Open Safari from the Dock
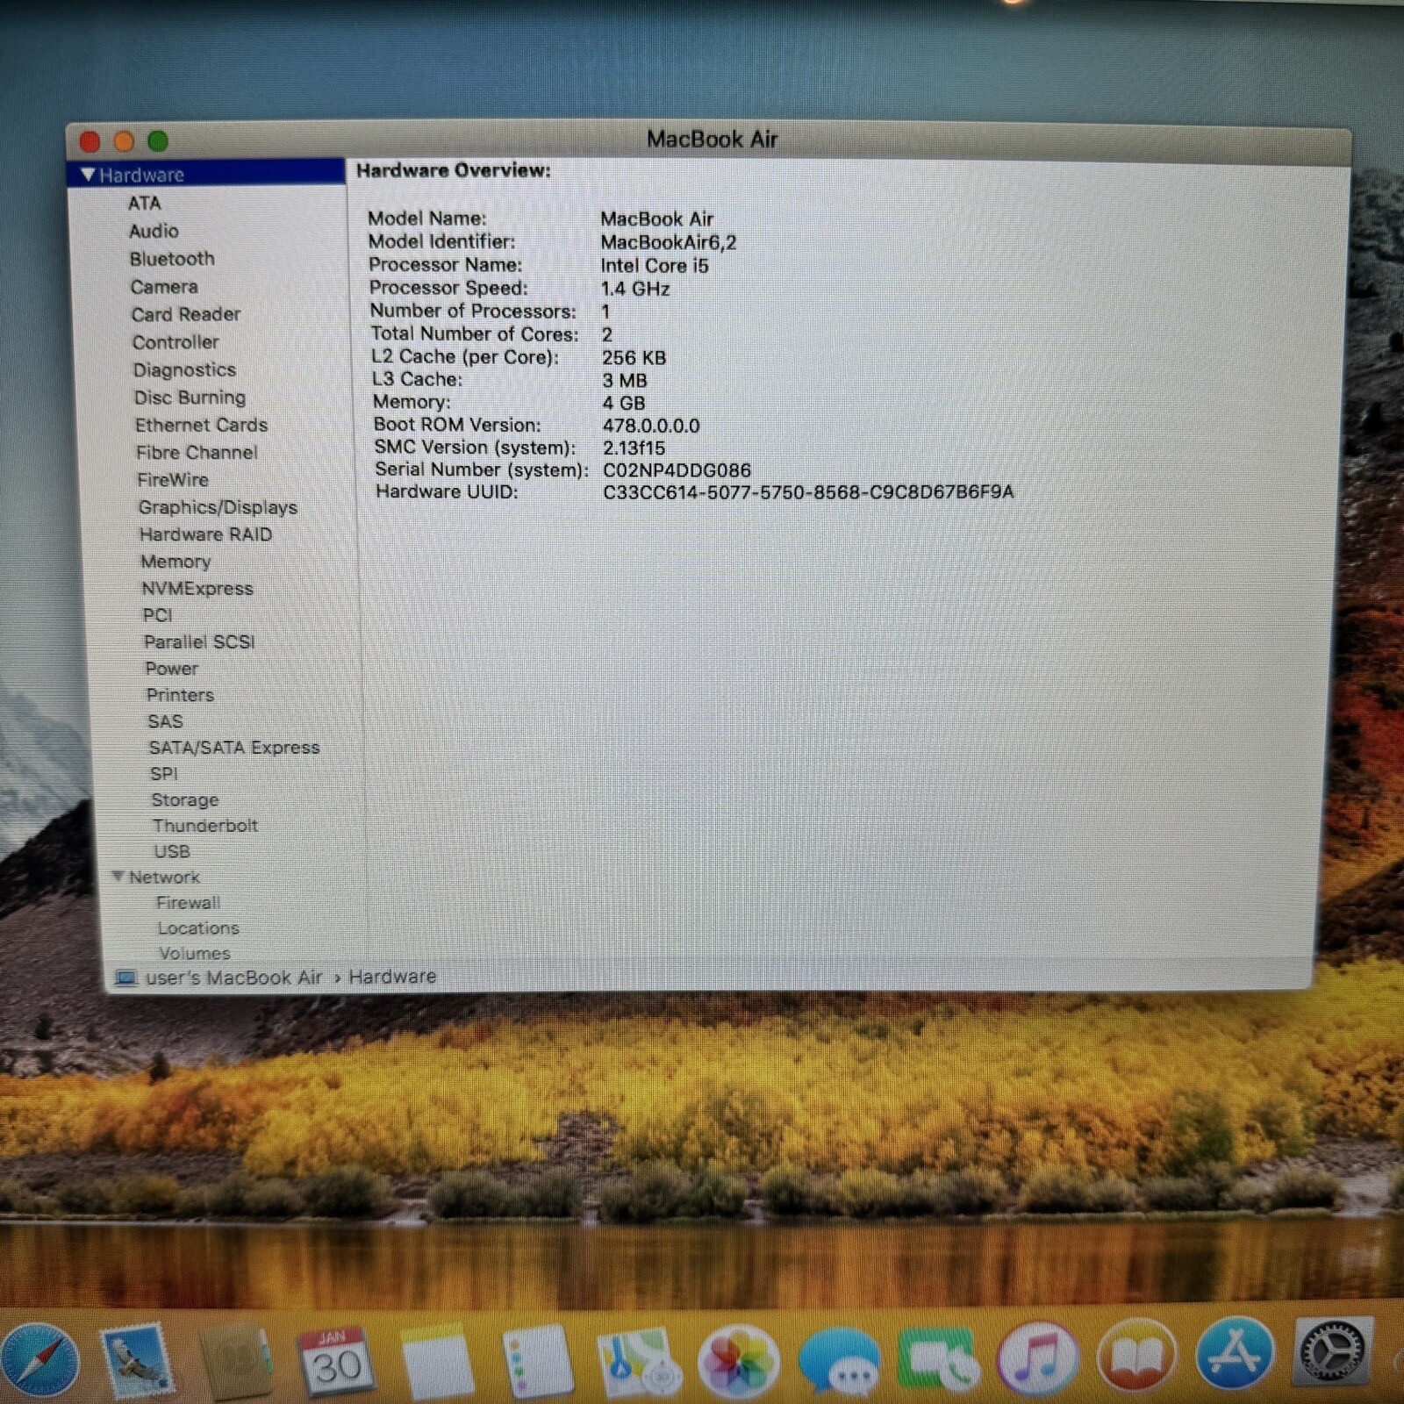 click(39, 1359)
